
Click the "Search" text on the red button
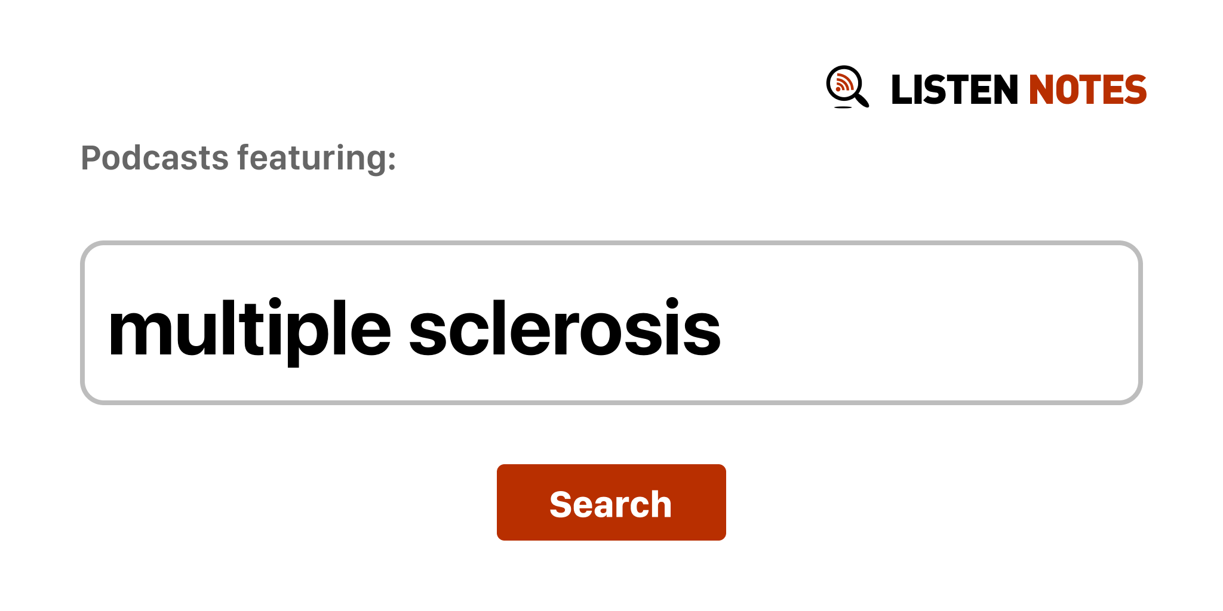click(x=611, y=504)
